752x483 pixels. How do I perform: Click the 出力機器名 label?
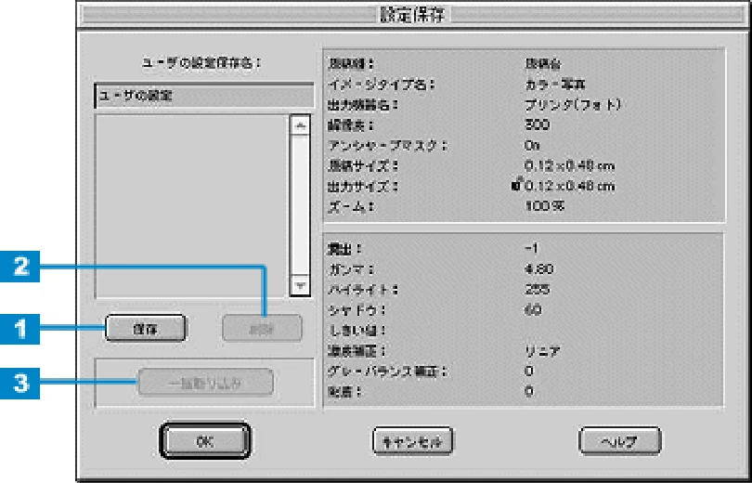pos(363,105)
